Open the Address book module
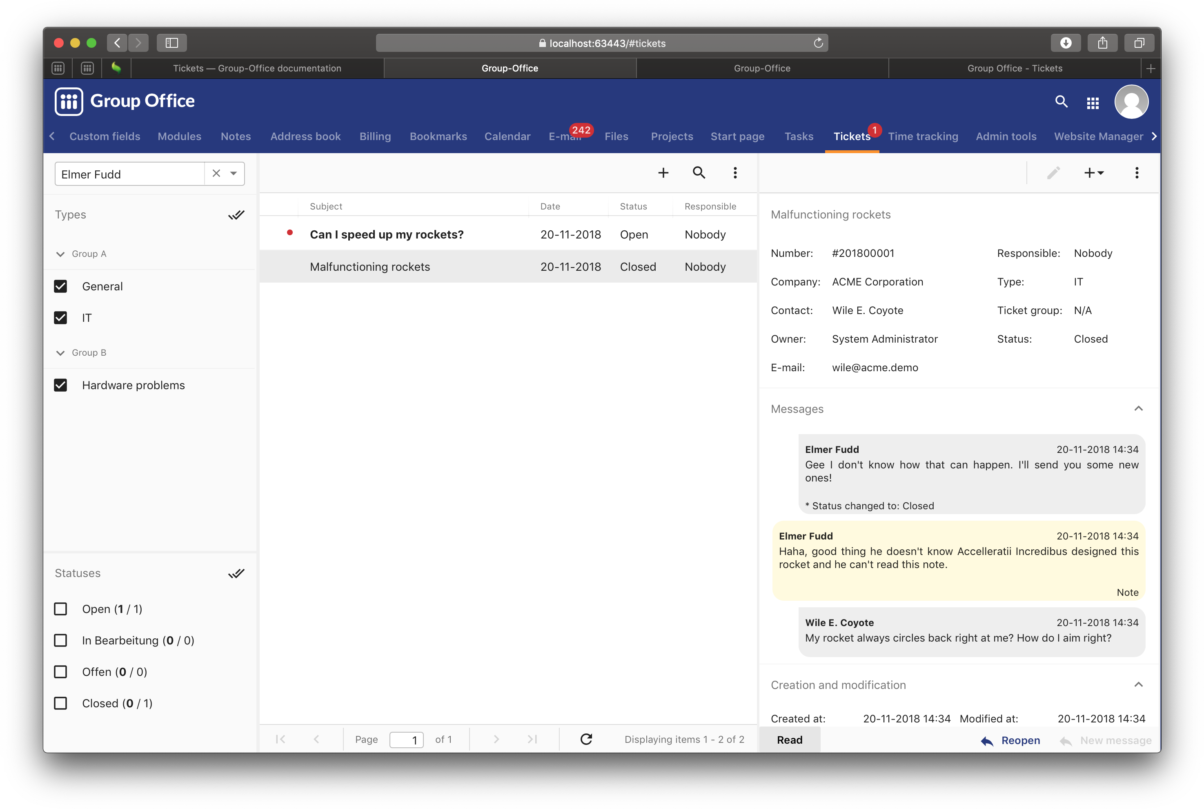 tap(305, 136)
